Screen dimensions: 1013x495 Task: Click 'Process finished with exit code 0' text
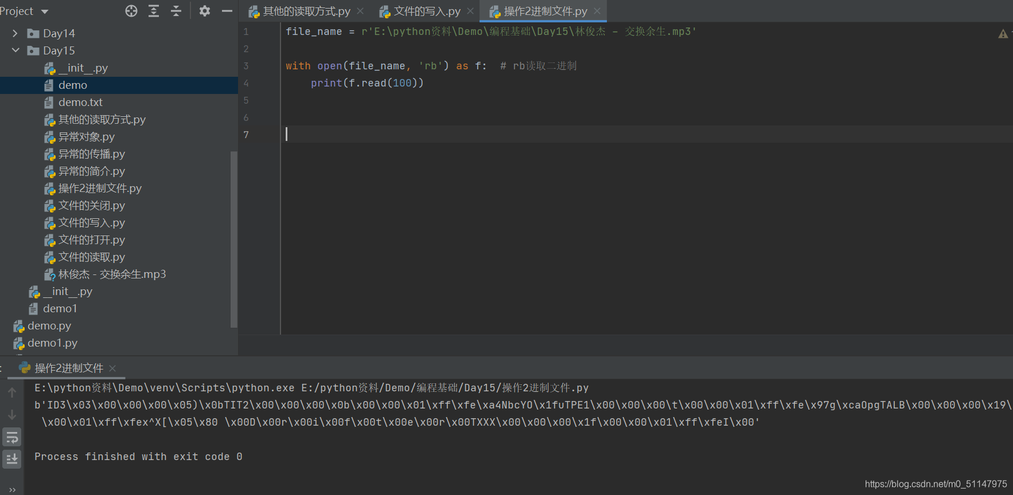pos(138,457)
